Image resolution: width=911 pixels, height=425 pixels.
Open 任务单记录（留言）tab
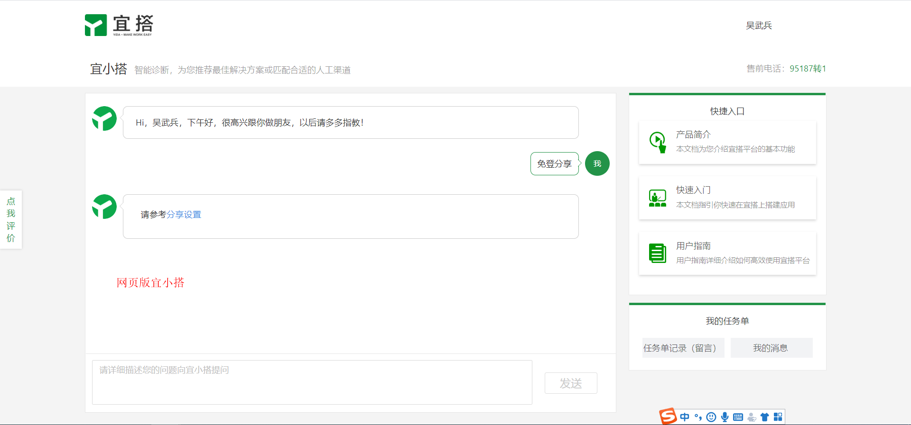pos(683,348)
